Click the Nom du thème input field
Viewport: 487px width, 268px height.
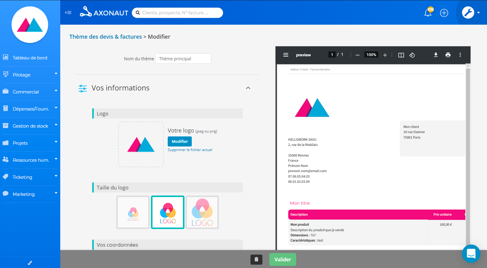click(183, 58)
